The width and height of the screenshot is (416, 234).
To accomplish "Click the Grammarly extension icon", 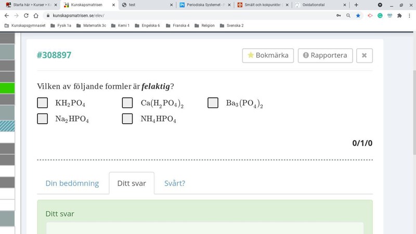I will [380, 16].
